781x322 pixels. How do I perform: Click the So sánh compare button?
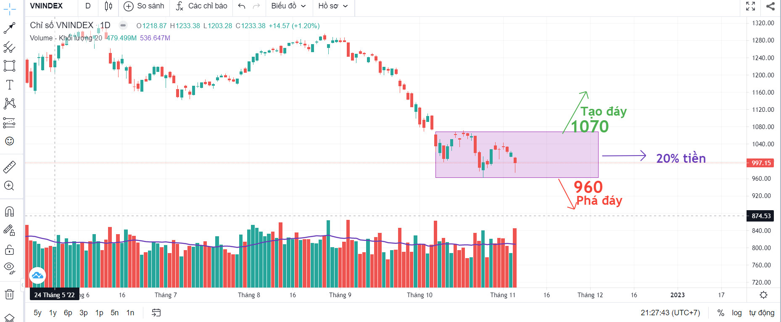(x=144, y=6)
